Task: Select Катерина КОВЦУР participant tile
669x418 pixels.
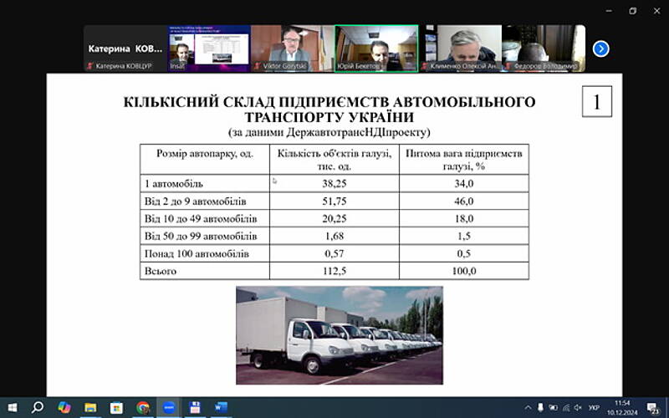Action: pos(125,48)
